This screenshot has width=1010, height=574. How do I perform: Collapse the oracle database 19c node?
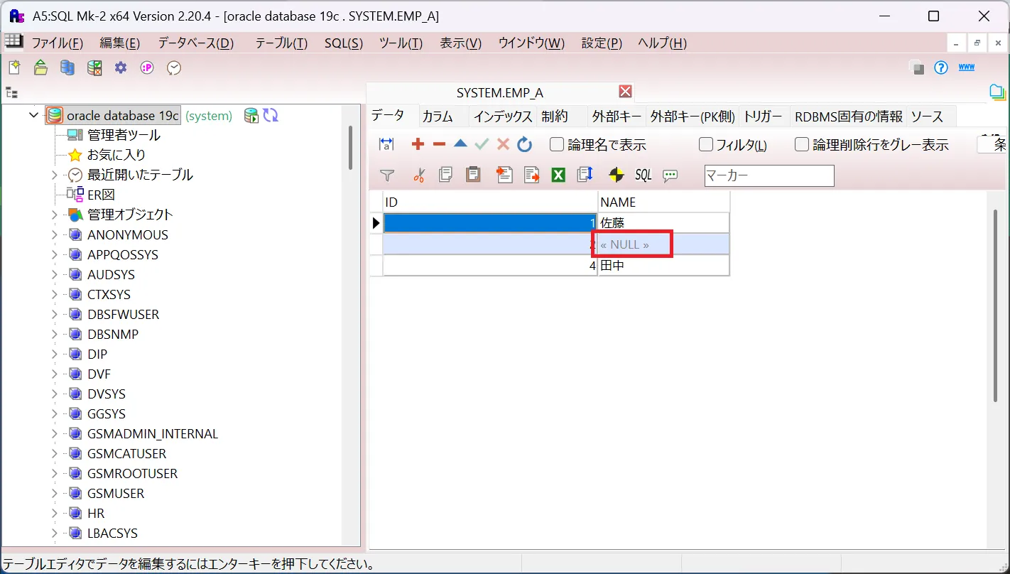[33, 114]
